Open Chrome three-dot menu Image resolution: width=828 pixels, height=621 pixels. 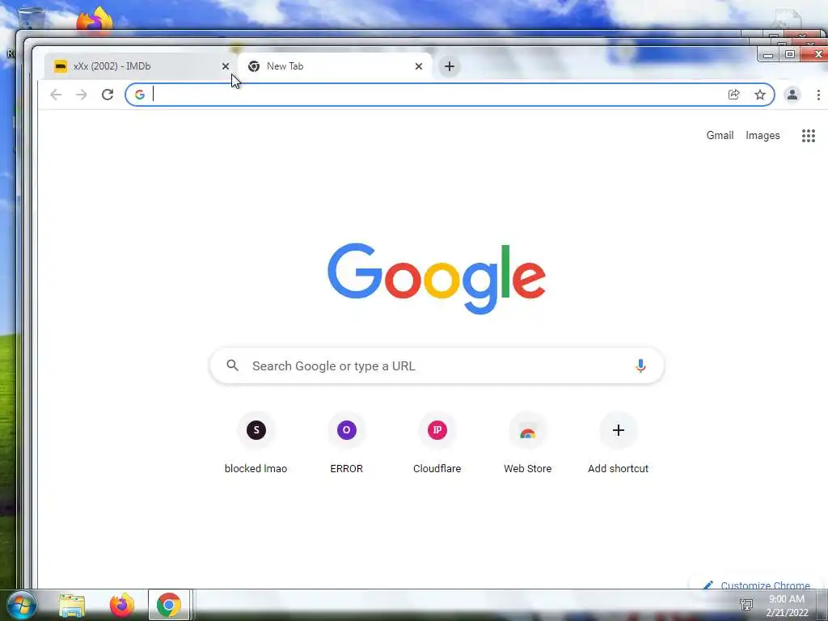coord(818,95)
